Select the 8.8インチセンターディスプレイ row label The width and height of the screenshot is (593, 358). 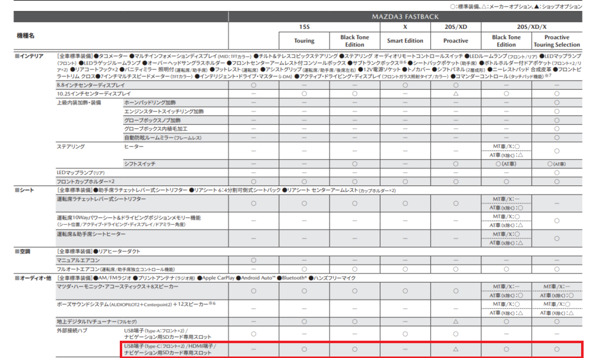91,86
